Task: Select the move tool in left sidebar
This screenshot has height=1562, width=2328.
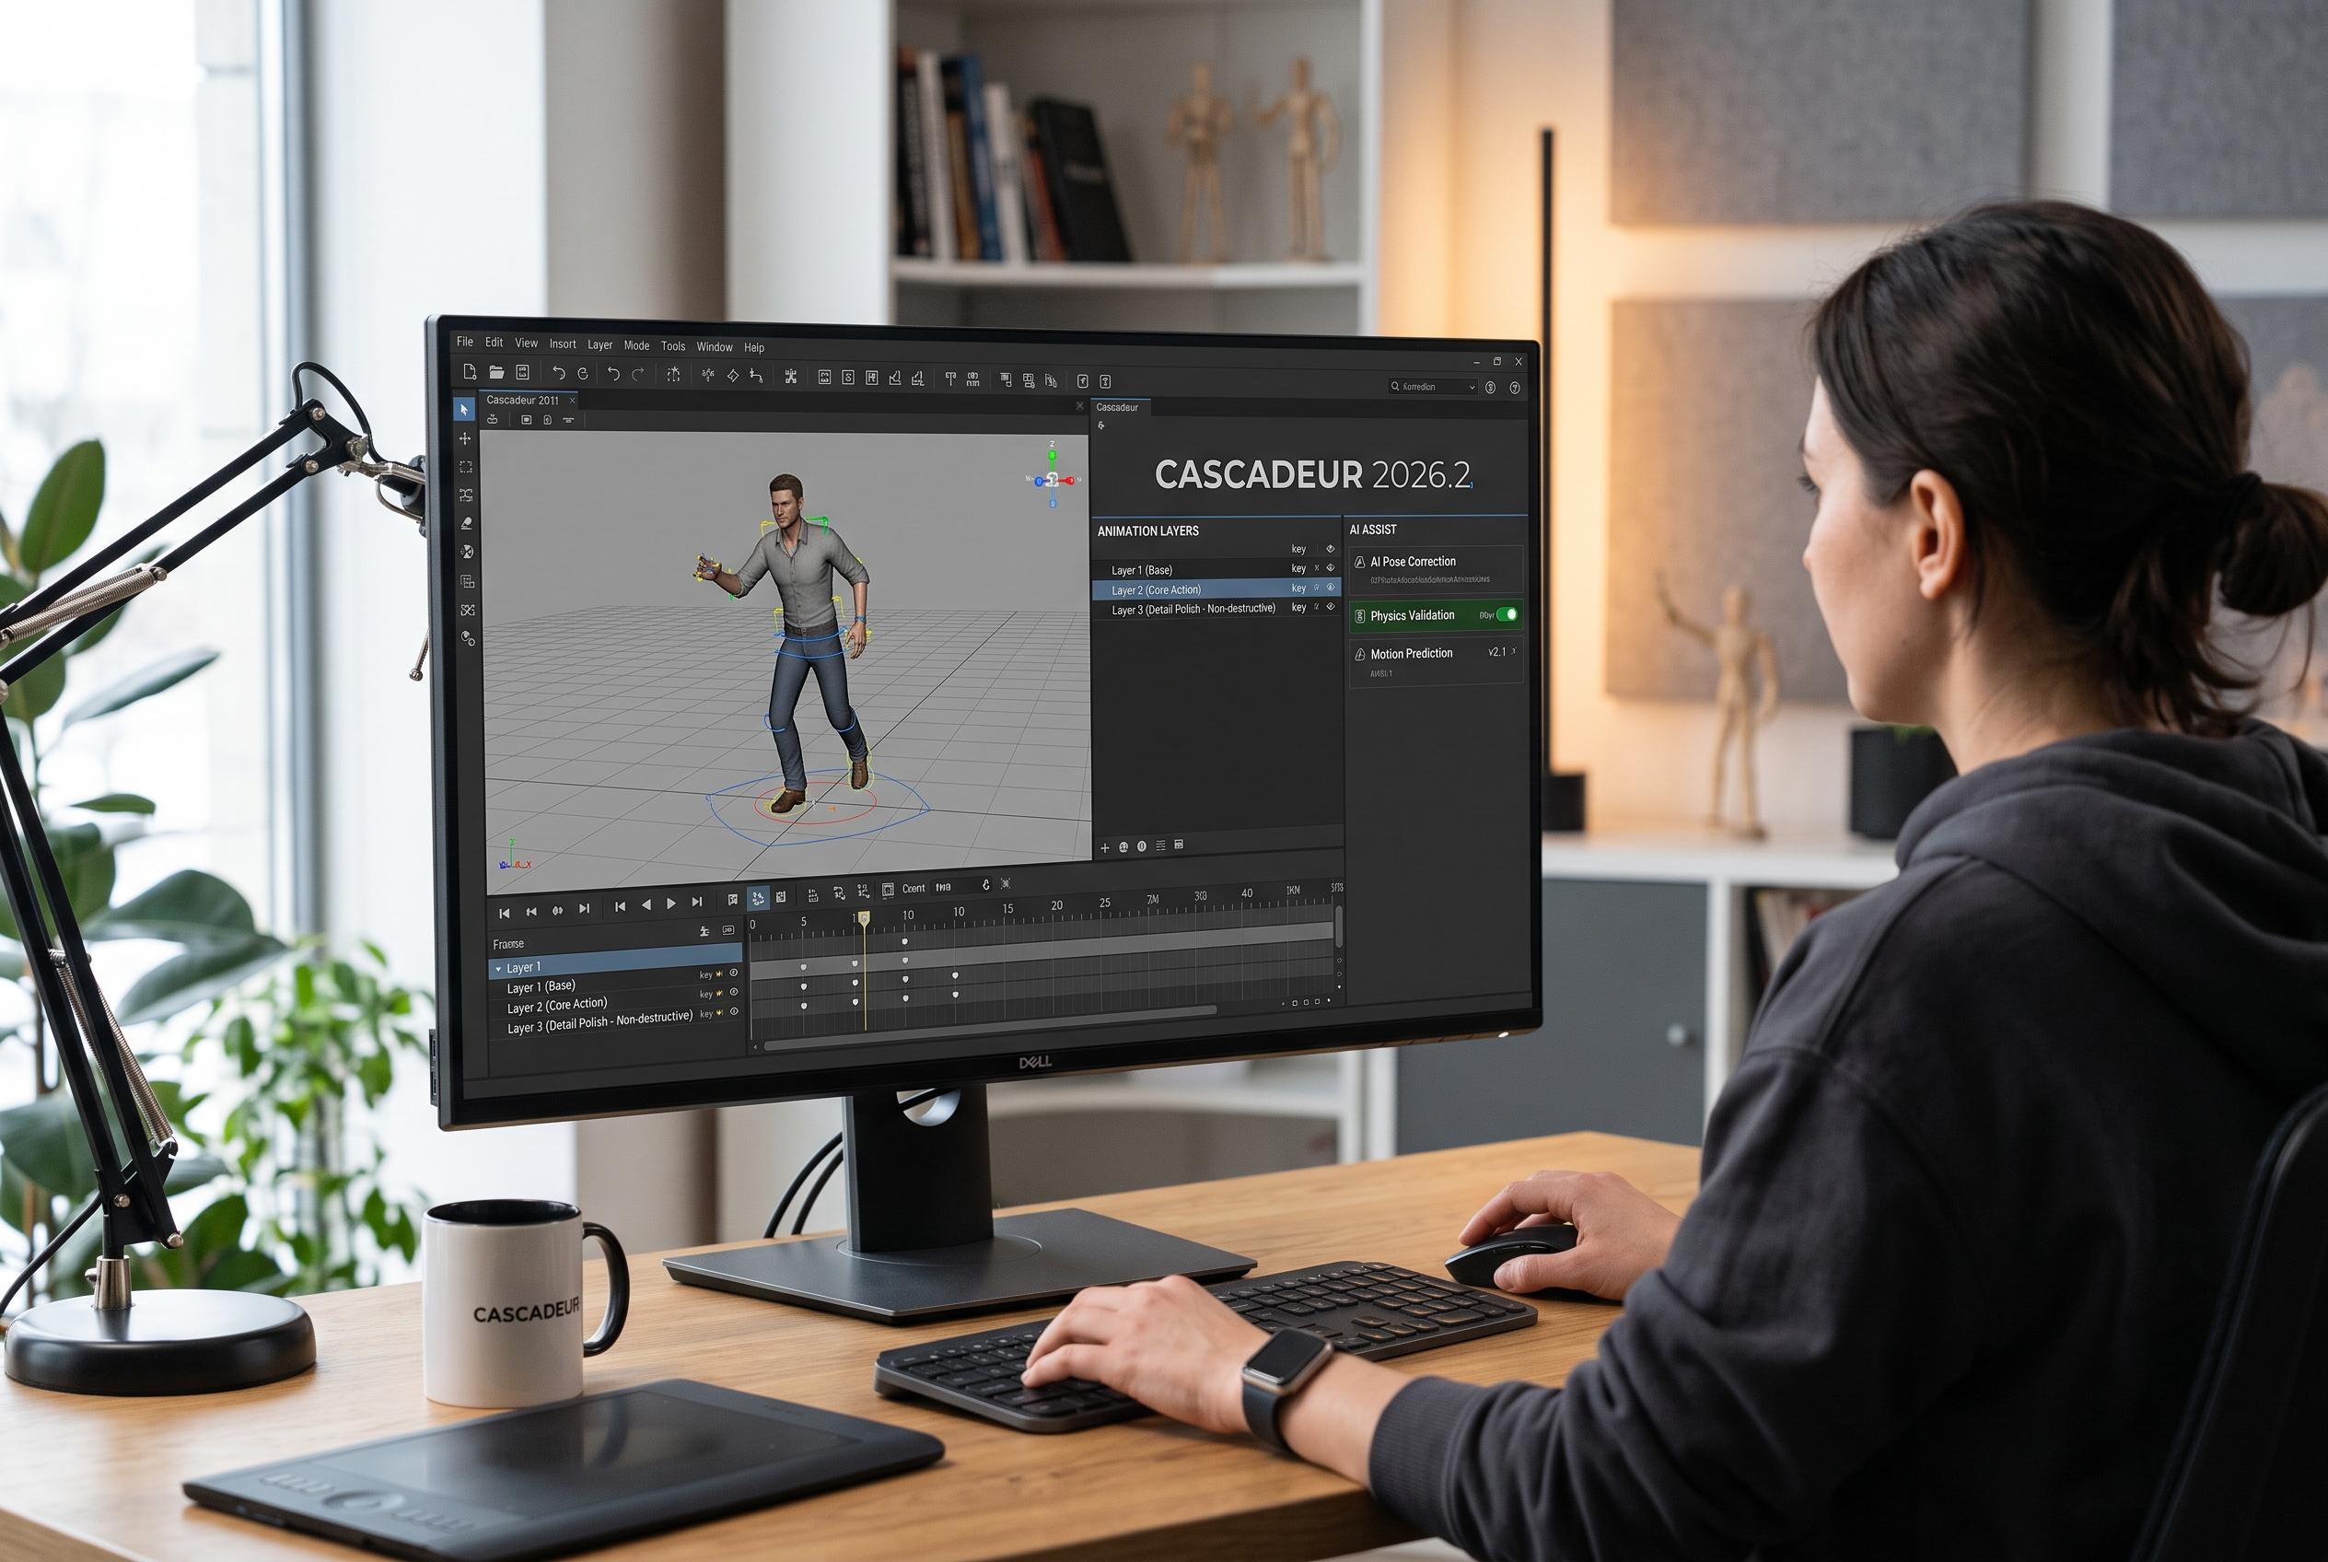Action: (x=464, y=438)
